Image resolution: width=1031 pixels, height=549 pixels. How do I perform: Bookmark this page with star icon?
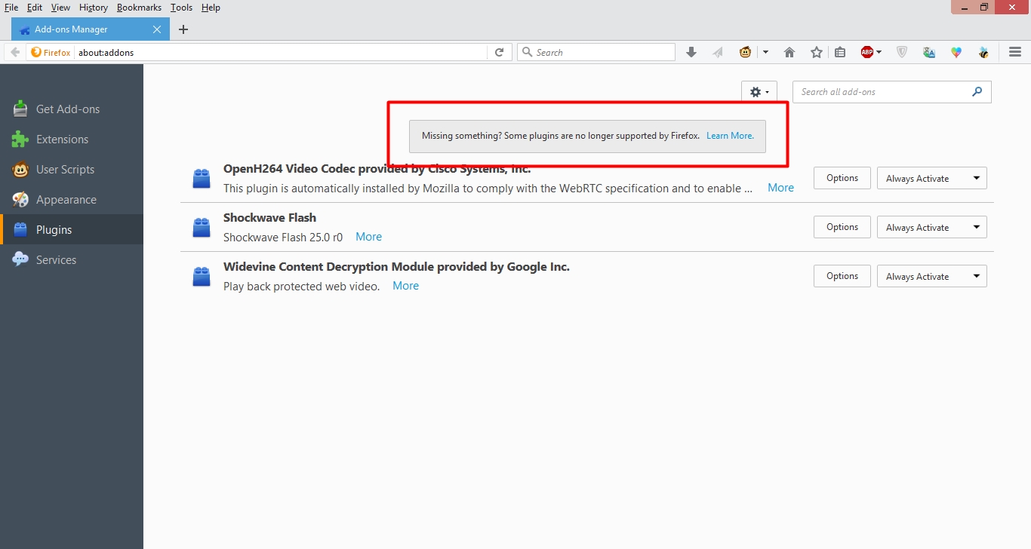click(816, 52)
